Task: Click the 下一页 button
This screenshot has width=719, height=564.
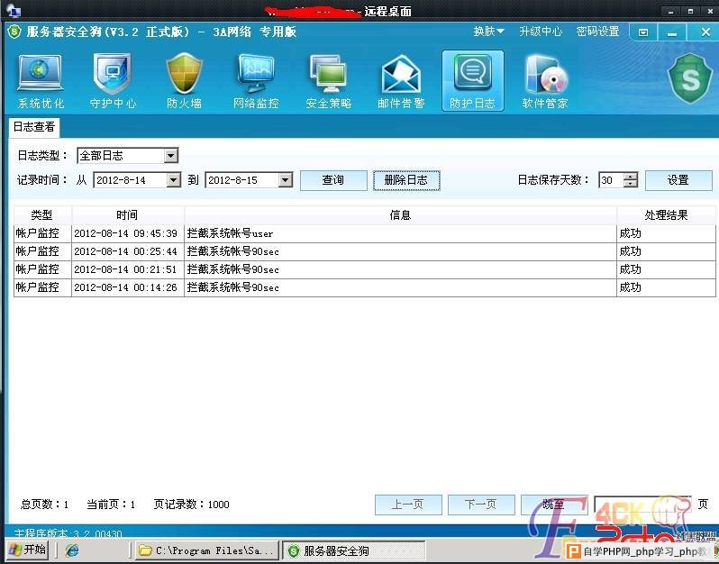Action: pos(481,505)
